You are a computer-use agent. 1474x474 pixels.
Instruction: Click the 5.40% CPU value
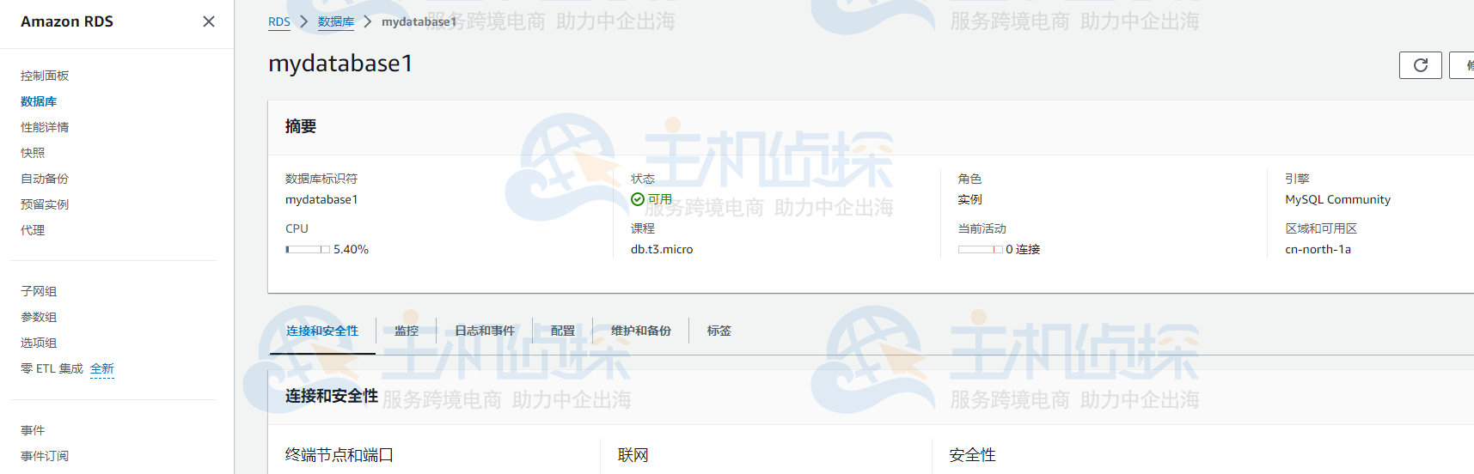tap(351, 249)
